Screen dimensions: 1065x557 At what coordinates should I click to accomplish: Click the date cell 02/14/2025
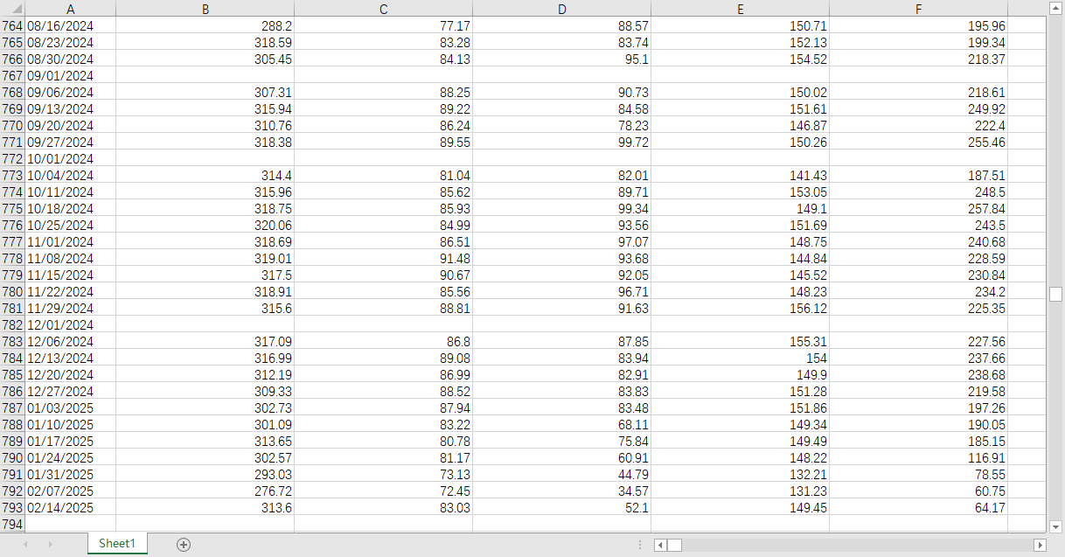coord(70,508)
